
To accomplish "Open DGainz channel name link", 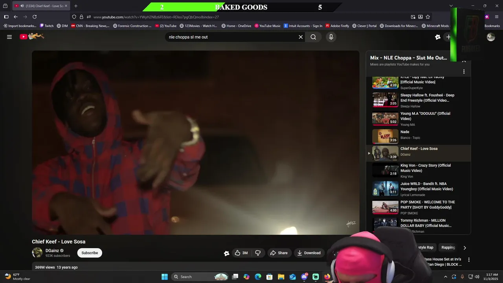I will (52, 250).
